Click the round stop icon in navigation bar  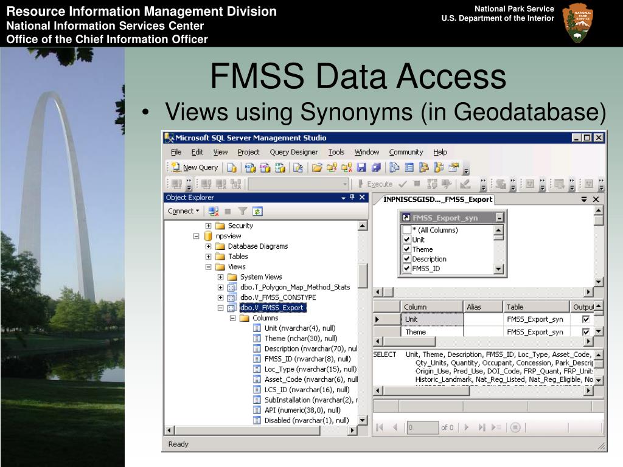515,427
